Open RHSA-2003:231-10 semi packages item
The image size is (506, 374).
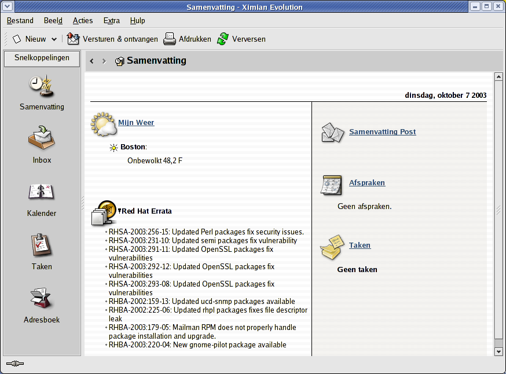pos(203,241)
